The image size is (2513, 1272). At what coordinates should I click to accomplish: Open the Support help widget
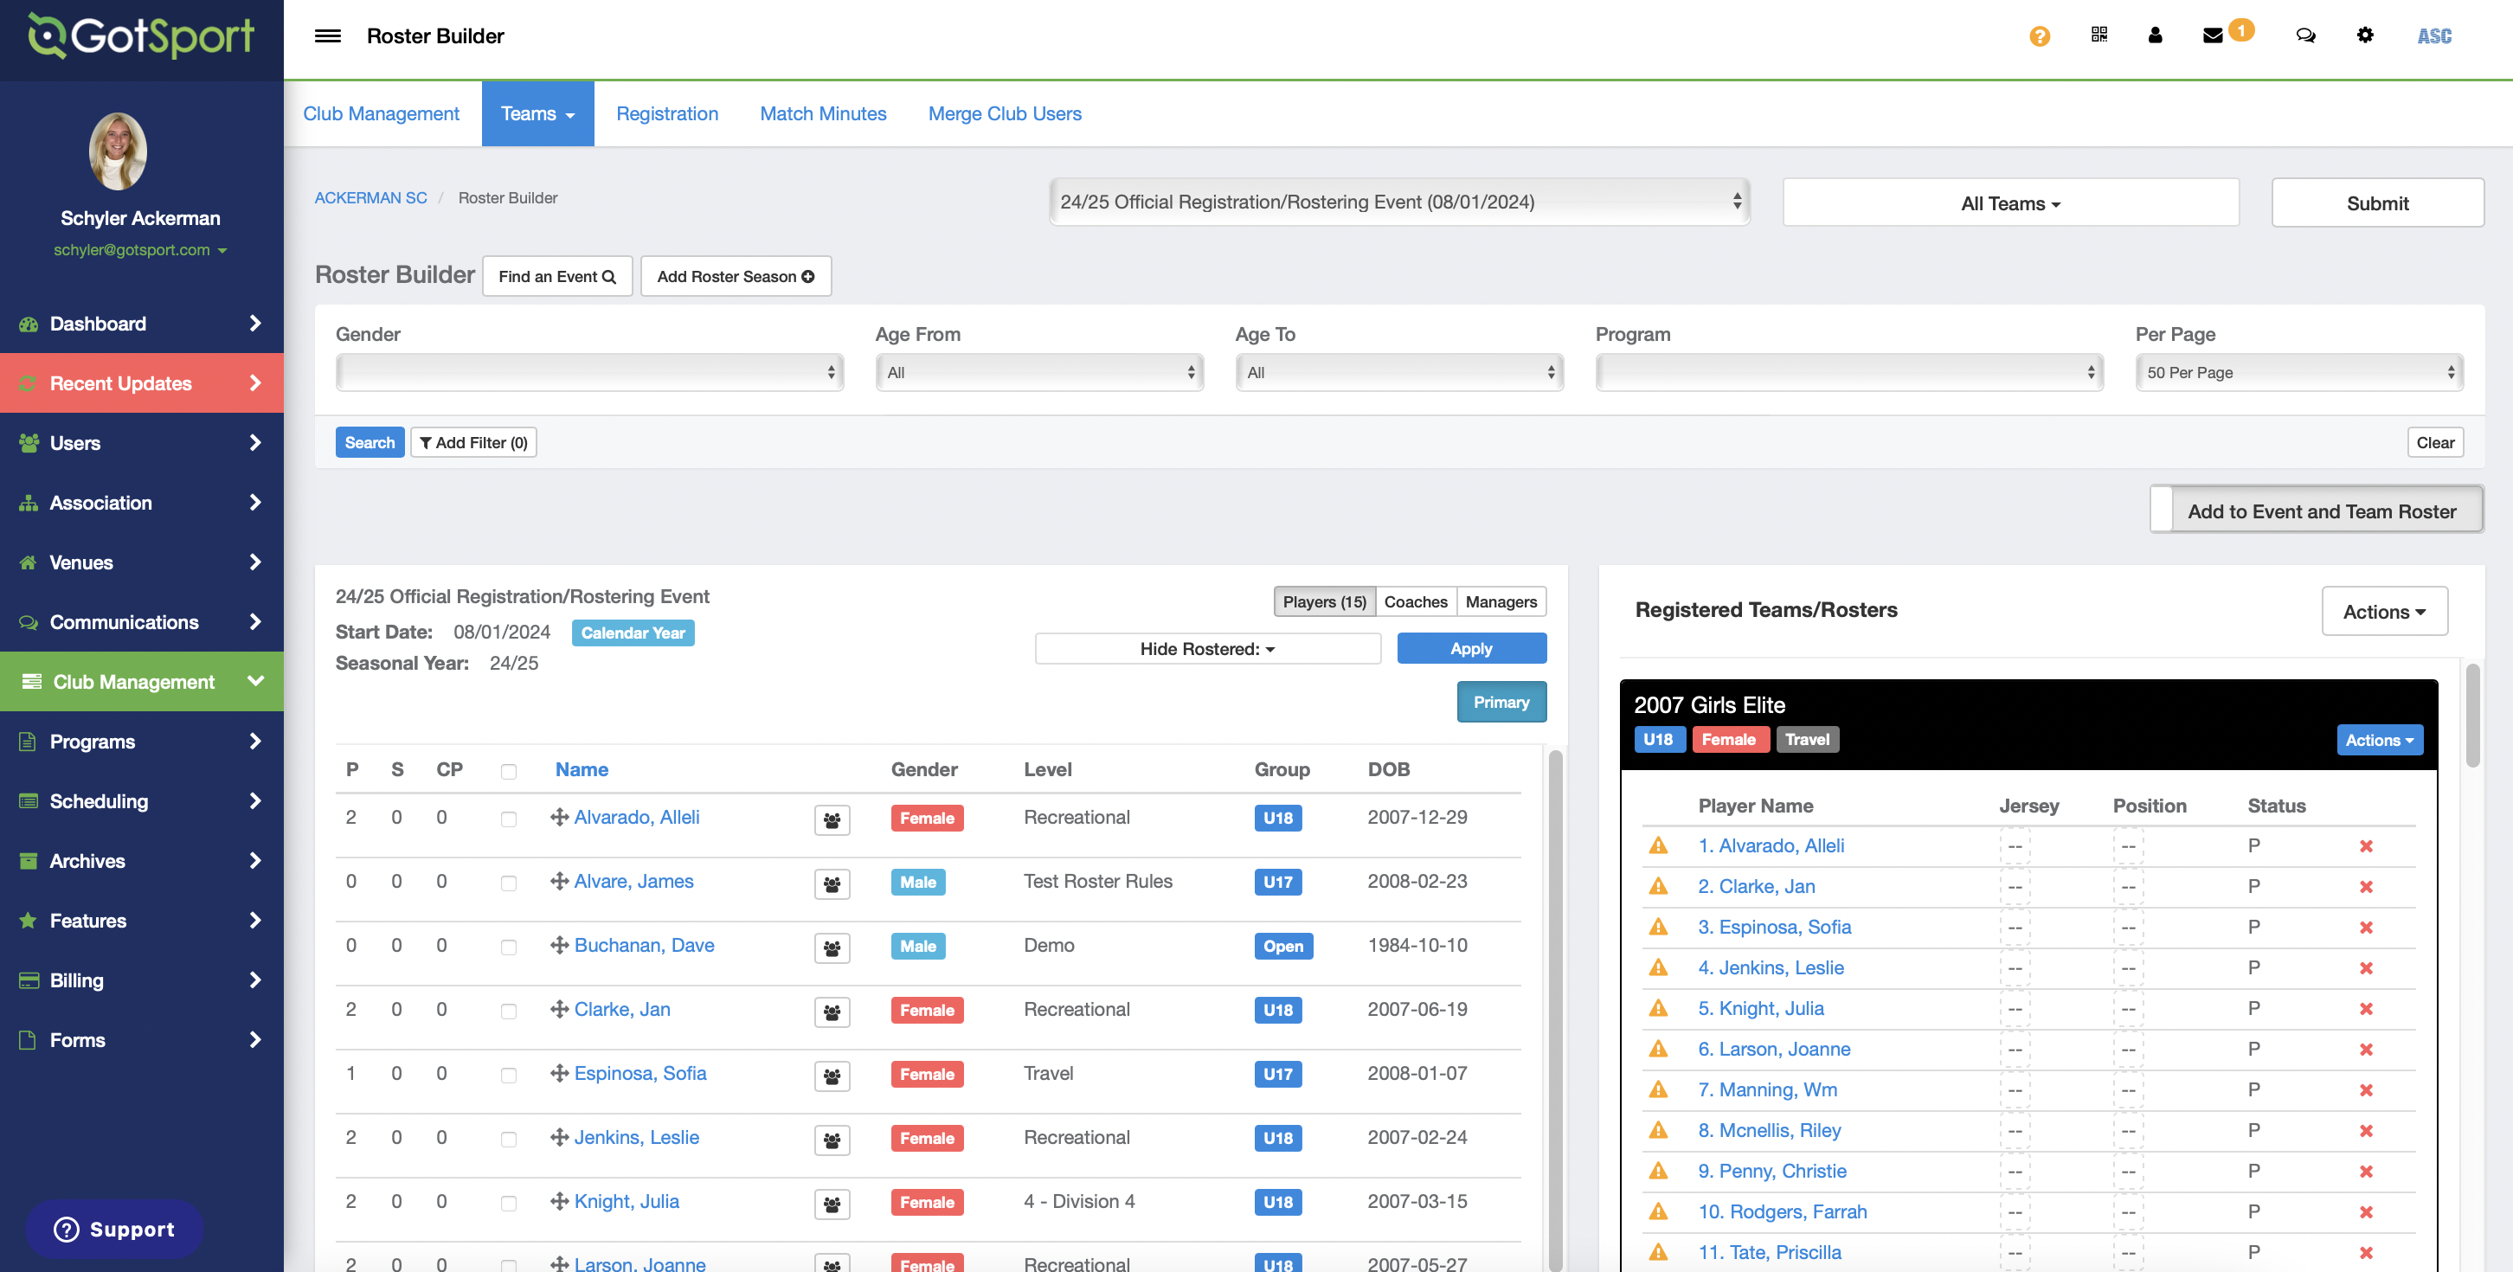click(x=114, y=1229)
